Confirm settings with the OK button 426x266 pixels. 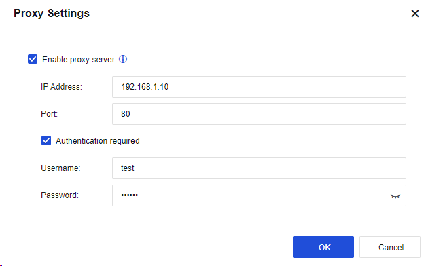pyautogui.click(x=323, y=247)
